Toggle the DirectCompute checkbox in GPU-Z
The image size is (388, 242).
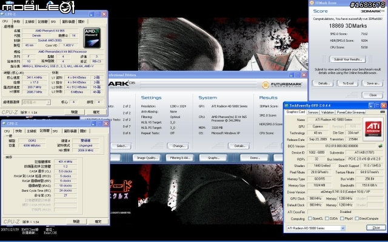[x=357, y=218]
